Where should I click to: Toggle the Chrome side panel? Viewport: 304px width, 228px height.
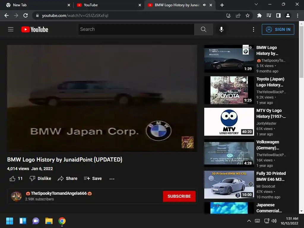tap(278, 15)
